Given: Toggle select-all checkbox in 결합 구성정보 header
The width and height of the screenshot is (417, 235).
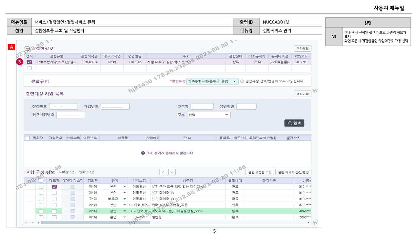Looking at the screenshot, I should pyautogui.click(x=41, y=180).
